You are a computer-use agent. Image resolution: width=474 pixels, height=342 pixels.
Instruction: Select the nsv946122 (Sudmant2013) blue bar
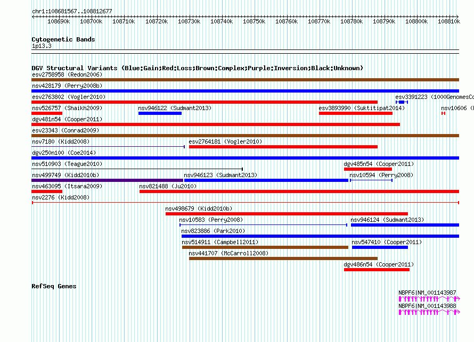160,113
